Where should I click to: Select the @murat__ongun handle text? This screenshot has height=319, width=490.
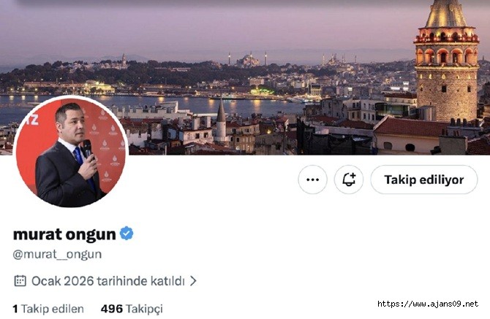57,255
